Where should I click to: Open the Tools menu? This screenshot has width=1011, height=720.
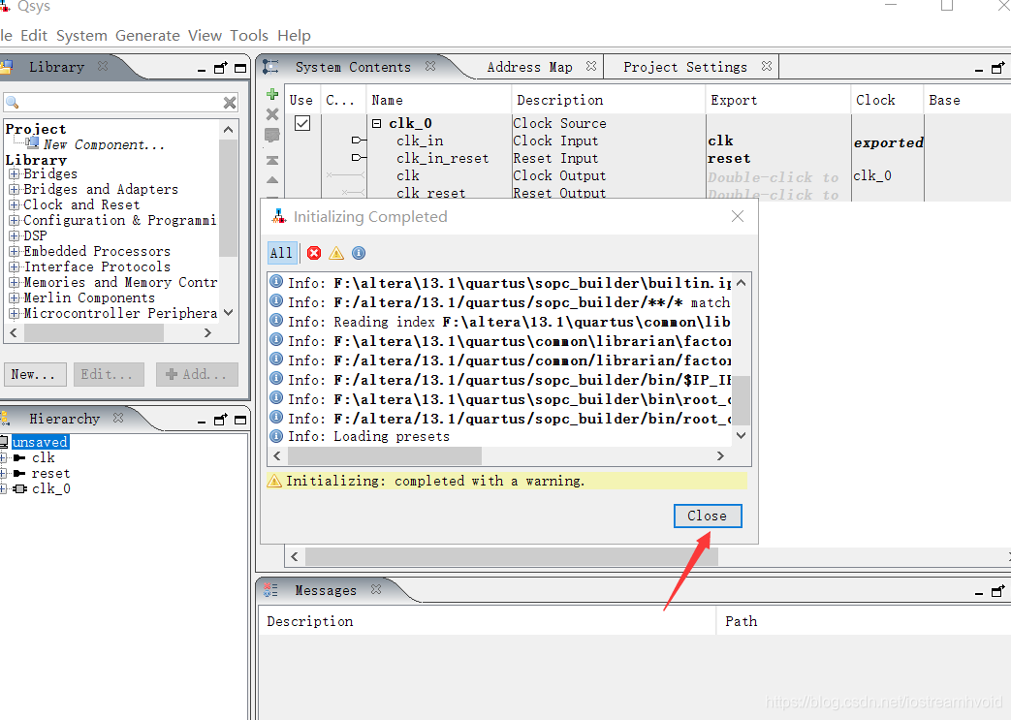coord(249,36)
